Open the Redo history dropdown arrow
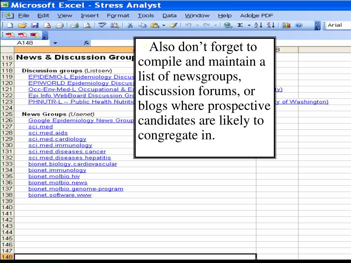This screenshot has width=351, height=263. coord(216,25)
